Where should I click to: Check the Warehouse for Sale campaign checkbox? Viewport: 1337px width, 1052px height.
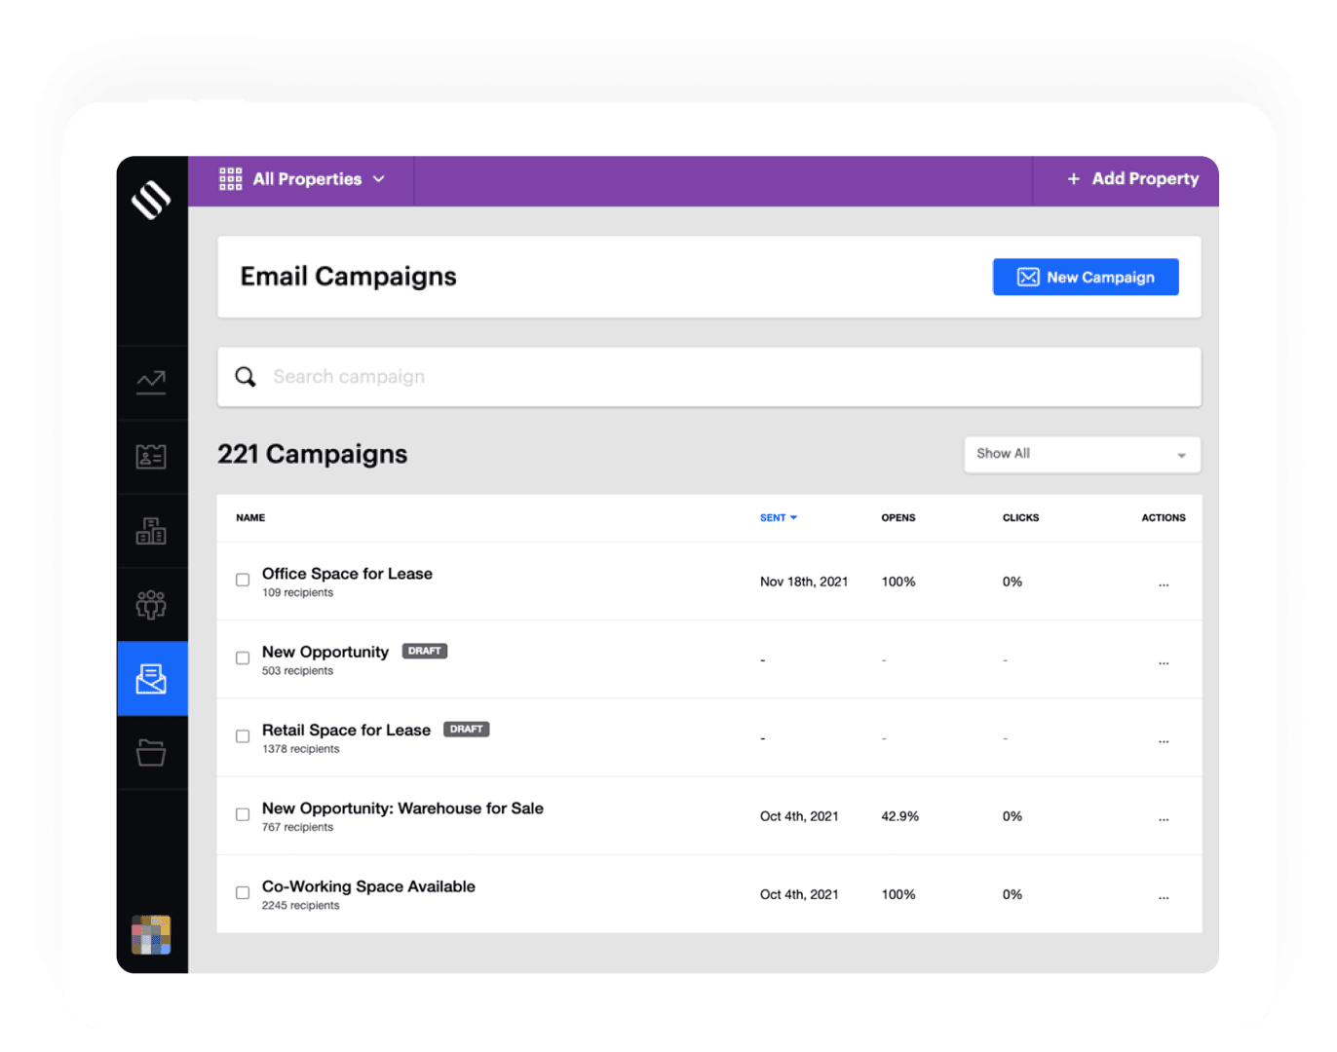243,814
